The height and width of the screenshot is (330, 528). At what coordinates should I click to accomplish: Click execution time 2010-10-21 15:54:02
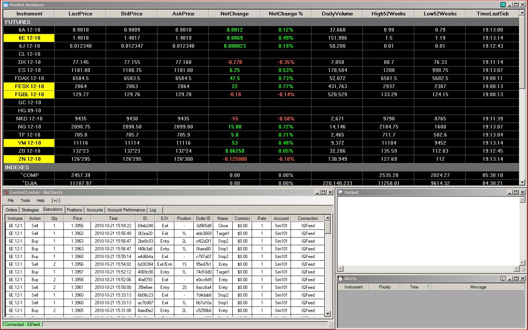113,264
